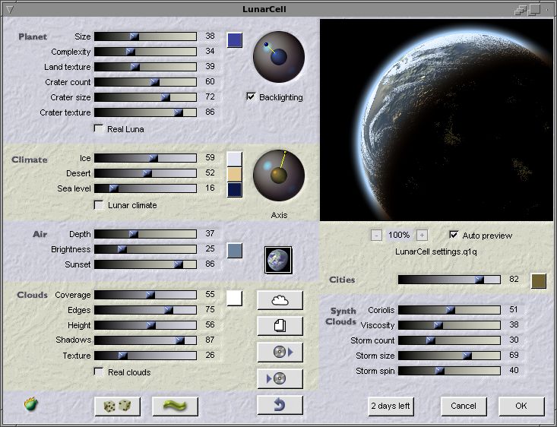The height and width of the screenshot is (427, 557).
Task: Open the Earth globe thumbnail
Action: (x=278, y=260)
